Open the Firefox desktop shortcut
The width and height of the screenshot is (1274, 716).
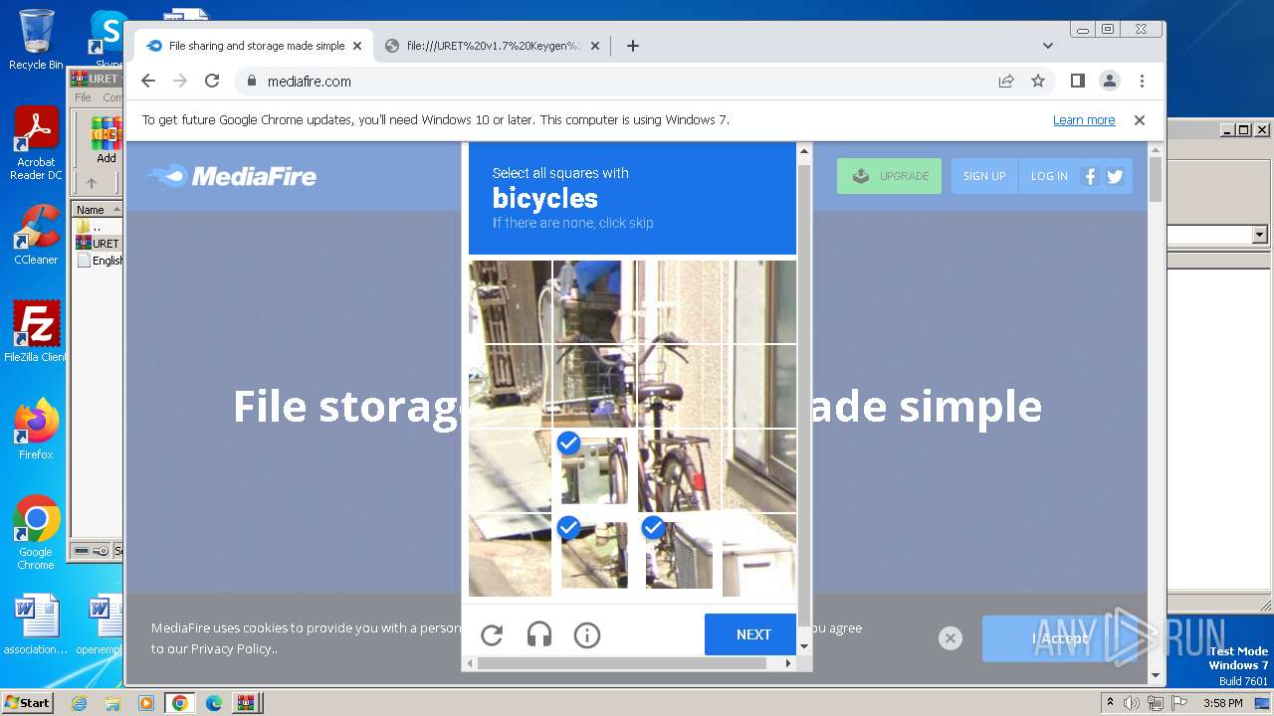(x=36, y=430)
